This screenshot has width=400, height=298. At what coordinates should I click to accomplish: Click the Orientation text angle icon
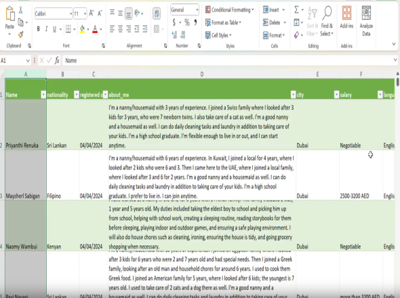click(137, 13)
